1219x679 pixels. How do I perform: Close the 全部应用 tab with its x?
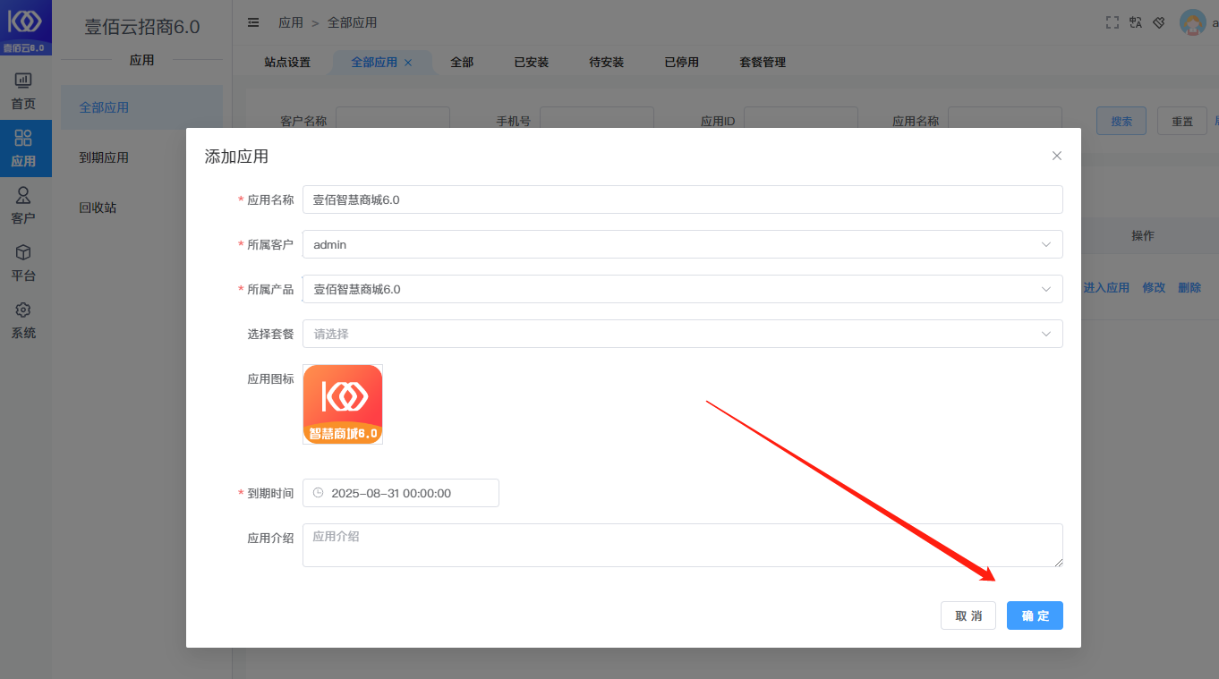pos(408,63)
